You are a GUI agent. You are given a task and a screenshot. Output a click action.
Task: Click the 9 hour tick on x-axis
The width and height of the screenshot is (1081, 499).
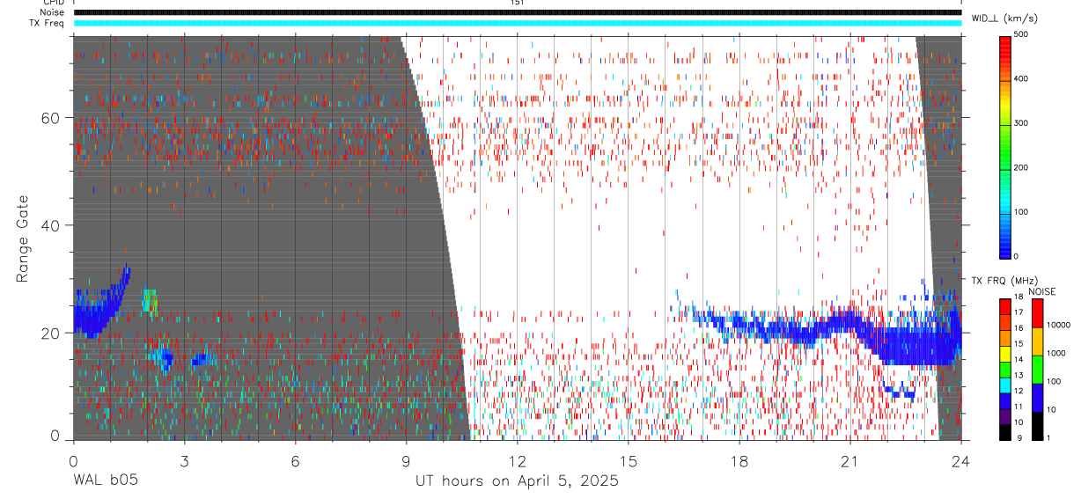click(407, 460)
